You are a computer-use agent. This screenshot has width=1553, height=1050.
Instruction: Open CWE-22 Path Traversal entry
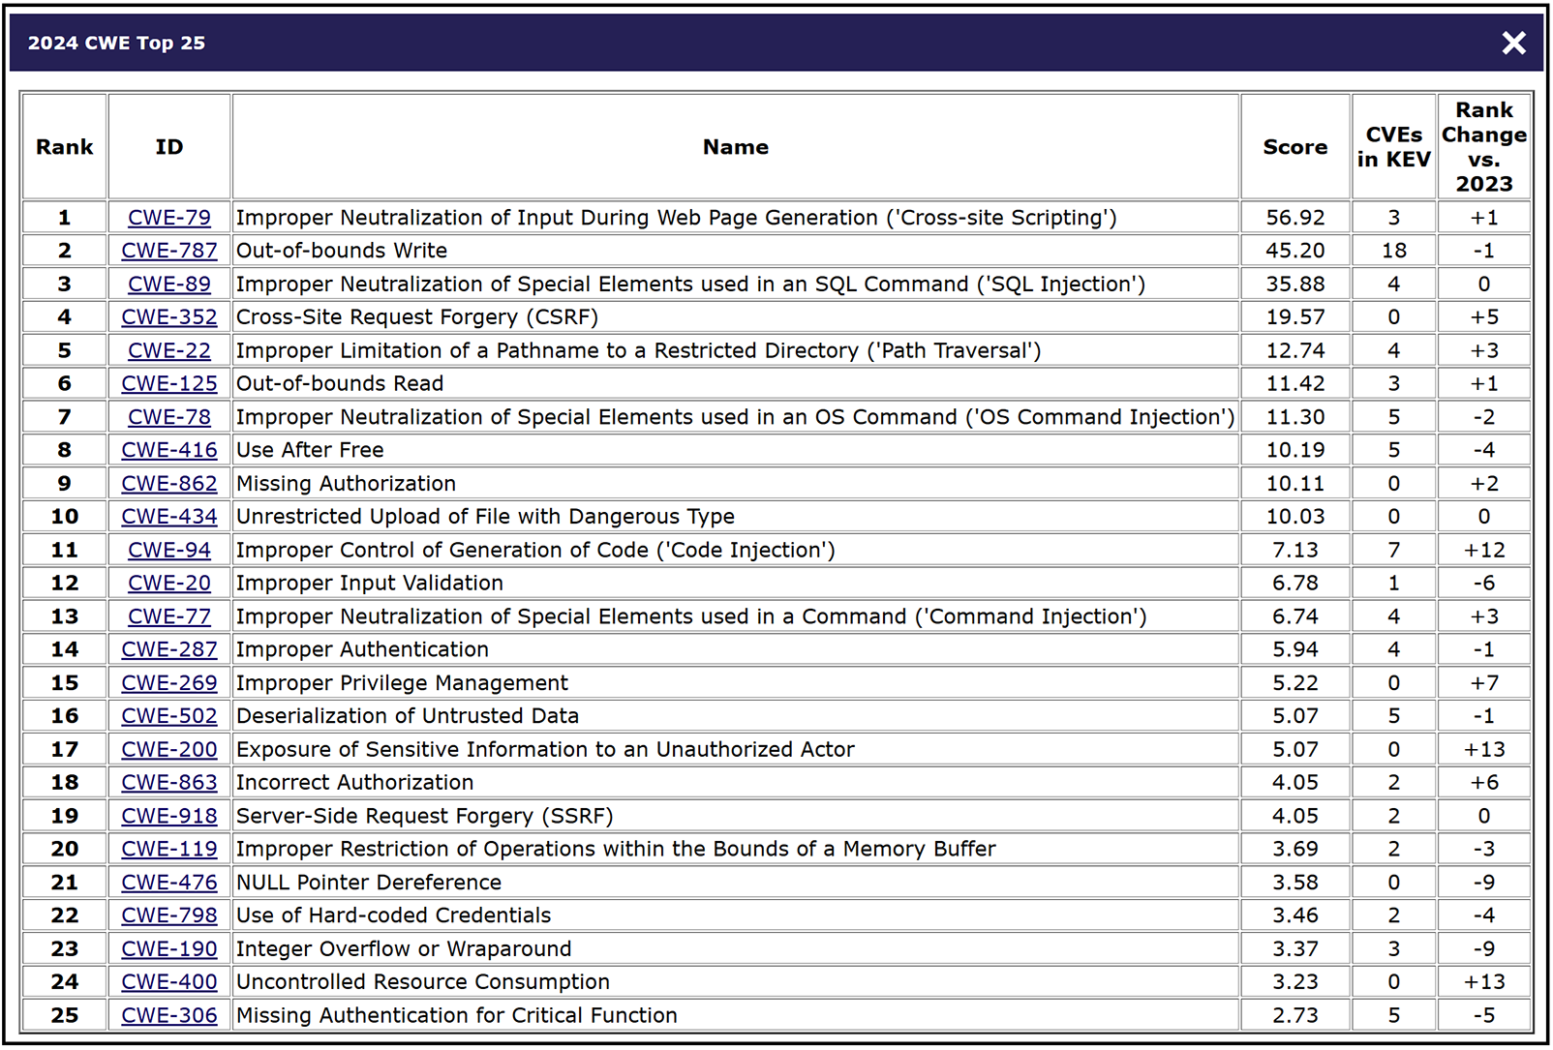point(169,350)
